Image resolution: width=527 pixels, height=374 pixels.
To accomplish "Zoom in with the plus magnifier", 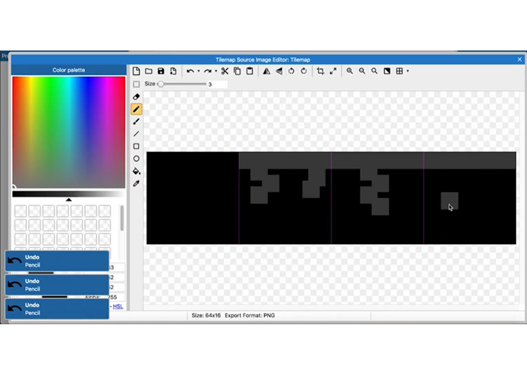I will [349, 71].
